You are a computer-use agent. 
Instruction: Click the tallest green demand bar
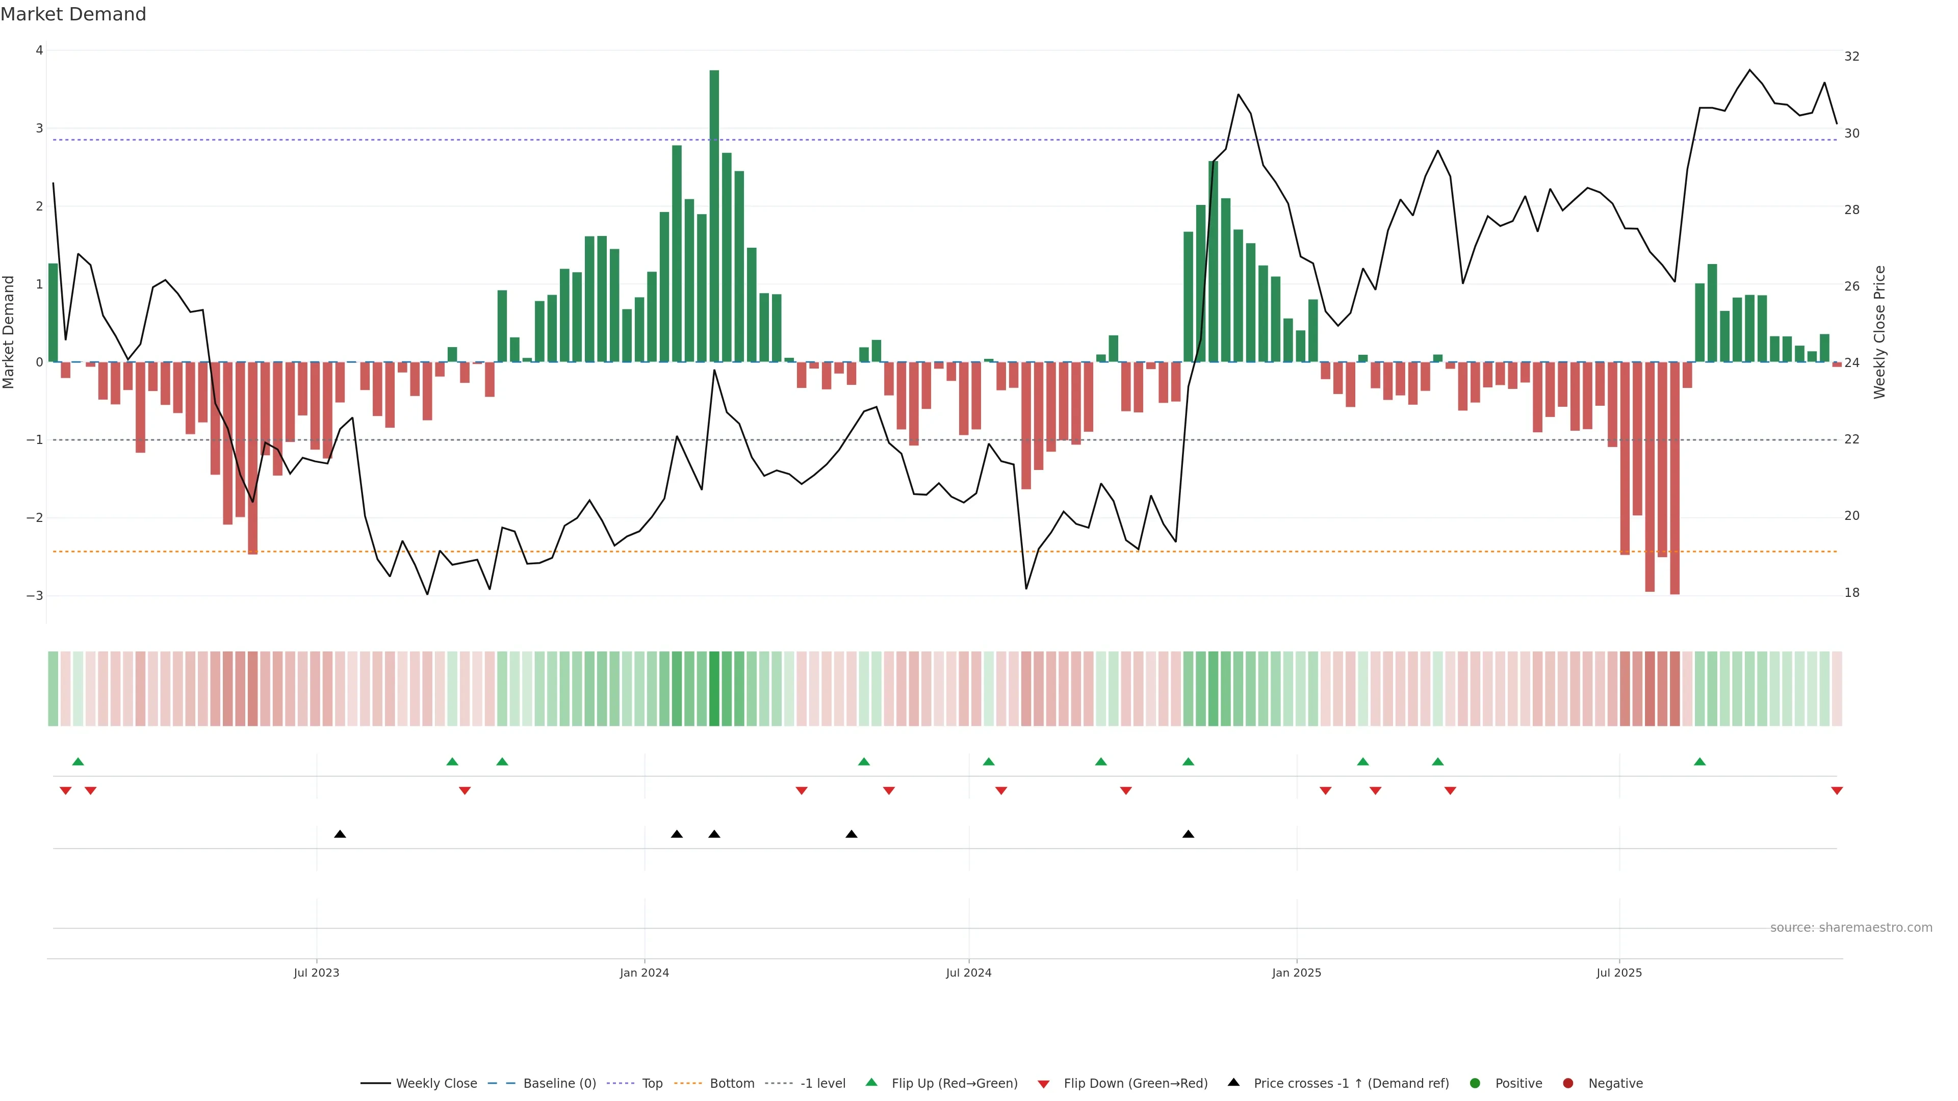coord(714,217)
